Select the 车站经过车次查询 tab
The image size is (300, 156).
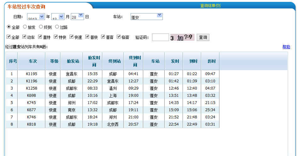click(26, 6)
